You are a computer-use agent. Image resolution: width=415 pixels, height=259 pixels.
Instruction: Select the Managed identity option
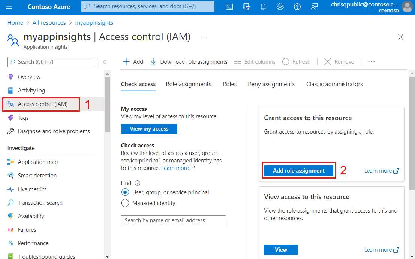pos(124,203)
